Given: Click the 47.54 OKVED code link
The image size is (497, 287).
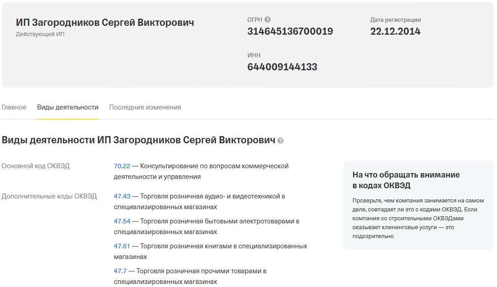Looking at the screenshot, I should click(x=122, y=221).
